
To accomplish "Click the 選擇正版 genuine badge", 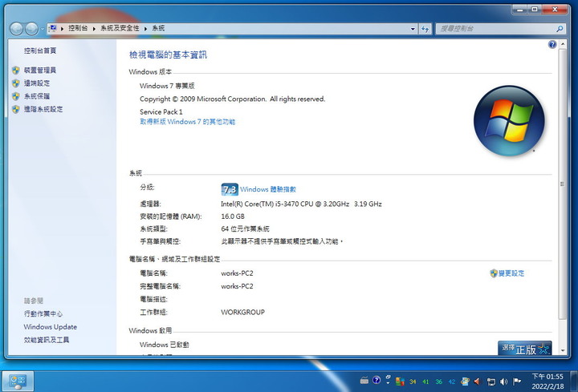I will (524, 348).
